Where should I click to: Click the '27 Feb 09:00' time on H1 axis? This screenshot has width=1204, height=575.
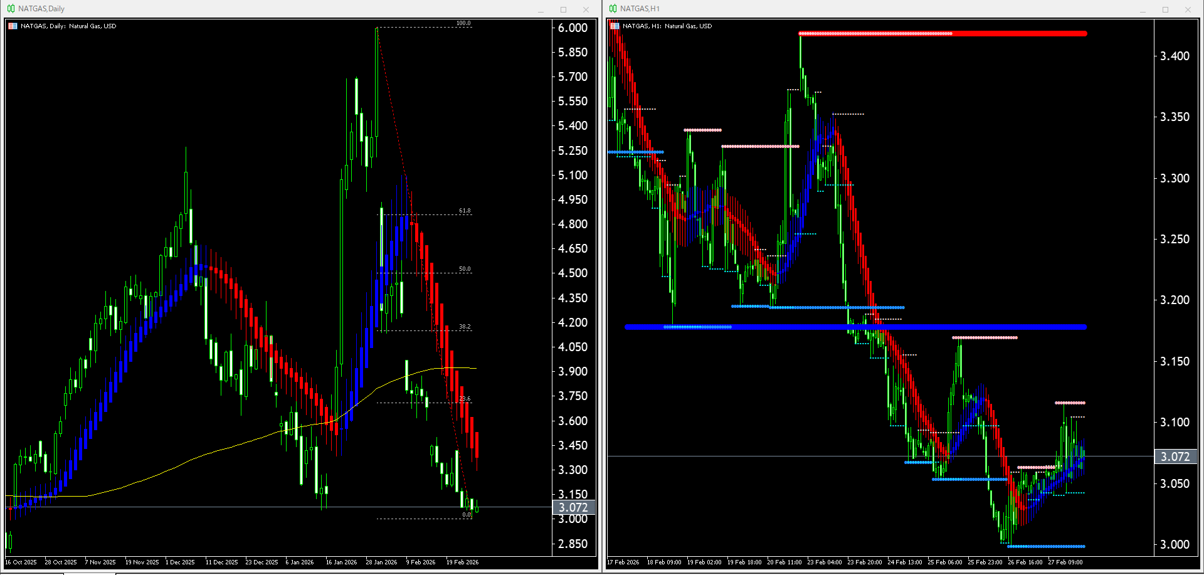[x=1065, y=562]
